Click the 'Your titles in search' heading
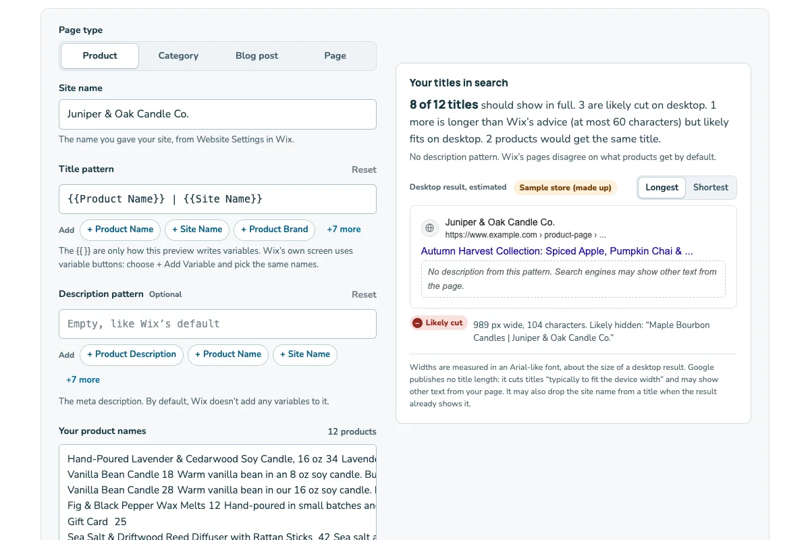 tap(459, 83)
